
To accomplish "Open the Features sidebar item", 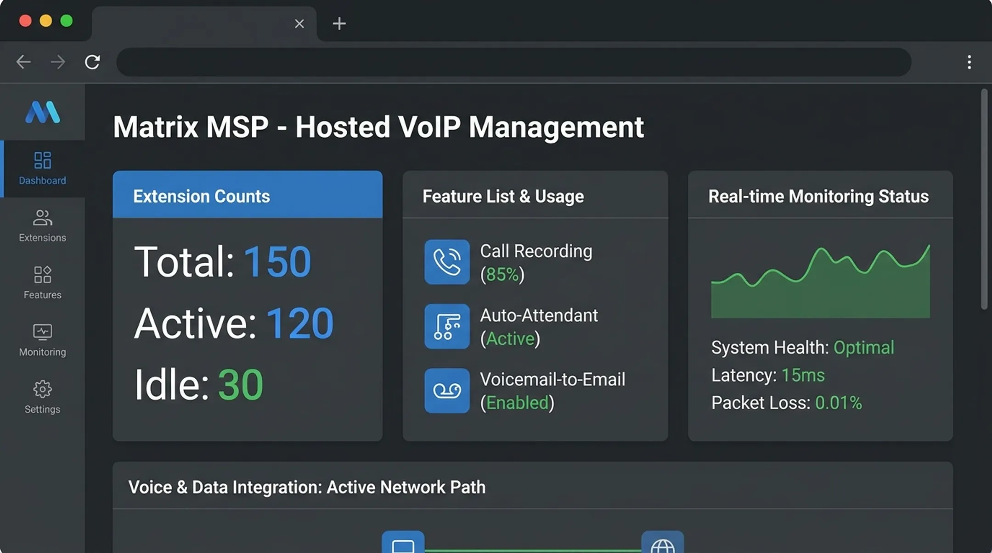I will click(x=42, y=283).
